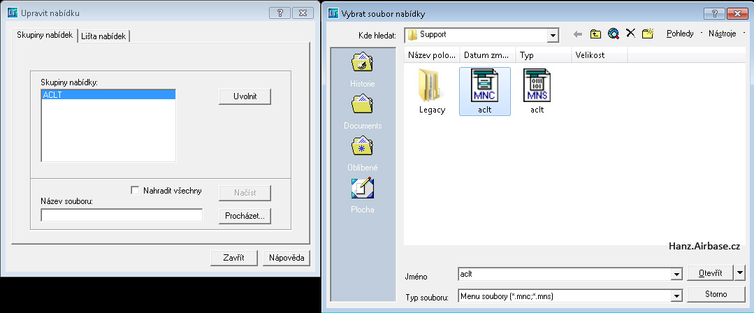Select the Legacy folder
The image size is (754, 313).
432,92
